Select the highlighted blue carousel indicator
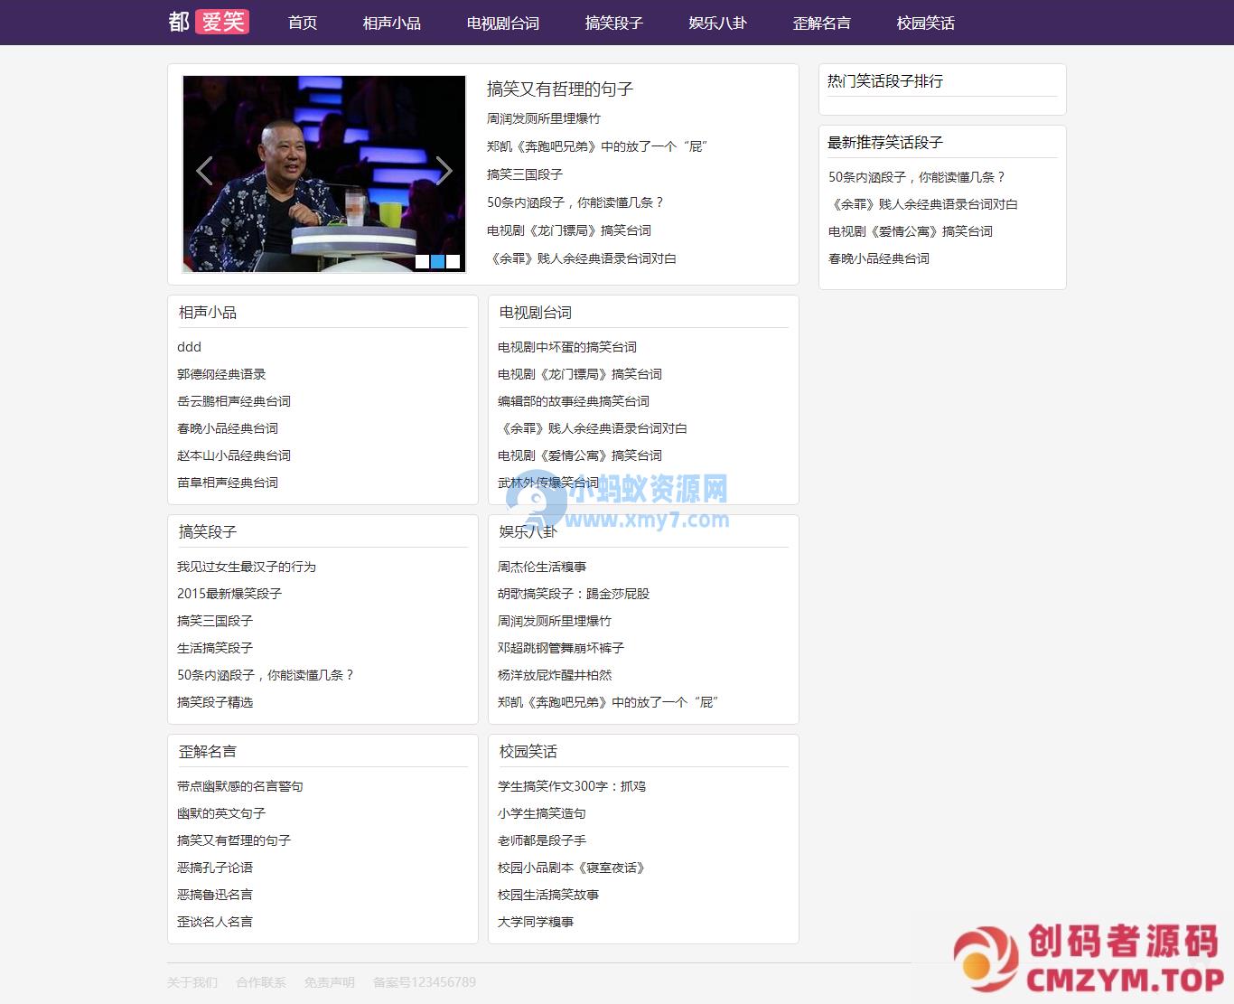This screenshot has width=1234, height=1004. coord(437,262)
